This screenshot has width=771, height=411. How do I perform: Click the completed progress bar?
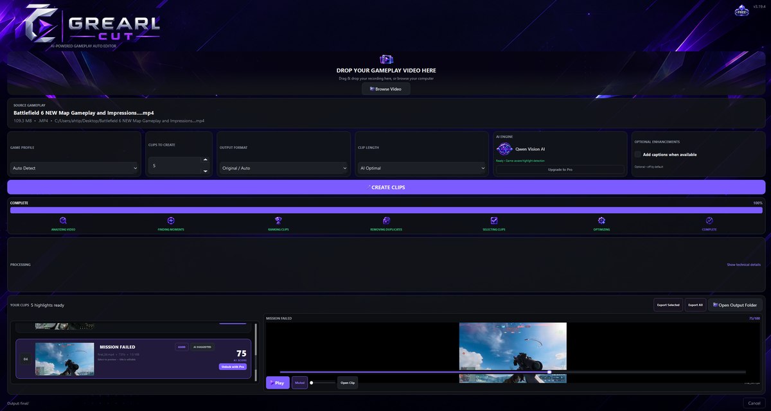(x=386, y=210)
